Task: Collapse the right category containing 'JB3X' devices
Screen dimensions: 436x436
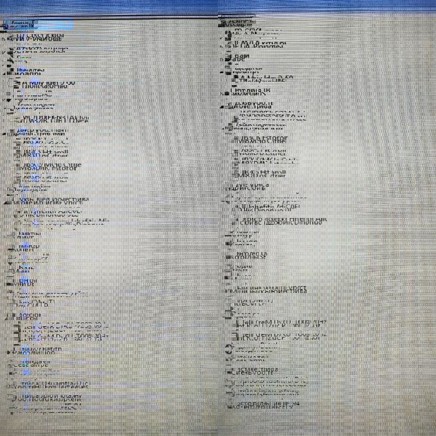Action: coord(223,128)
